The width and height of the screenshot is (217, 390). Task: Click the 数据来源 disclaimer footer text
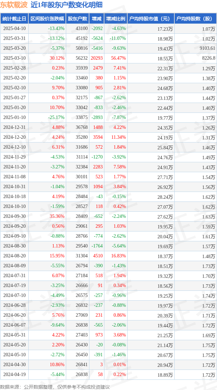[x=55, y=387]
